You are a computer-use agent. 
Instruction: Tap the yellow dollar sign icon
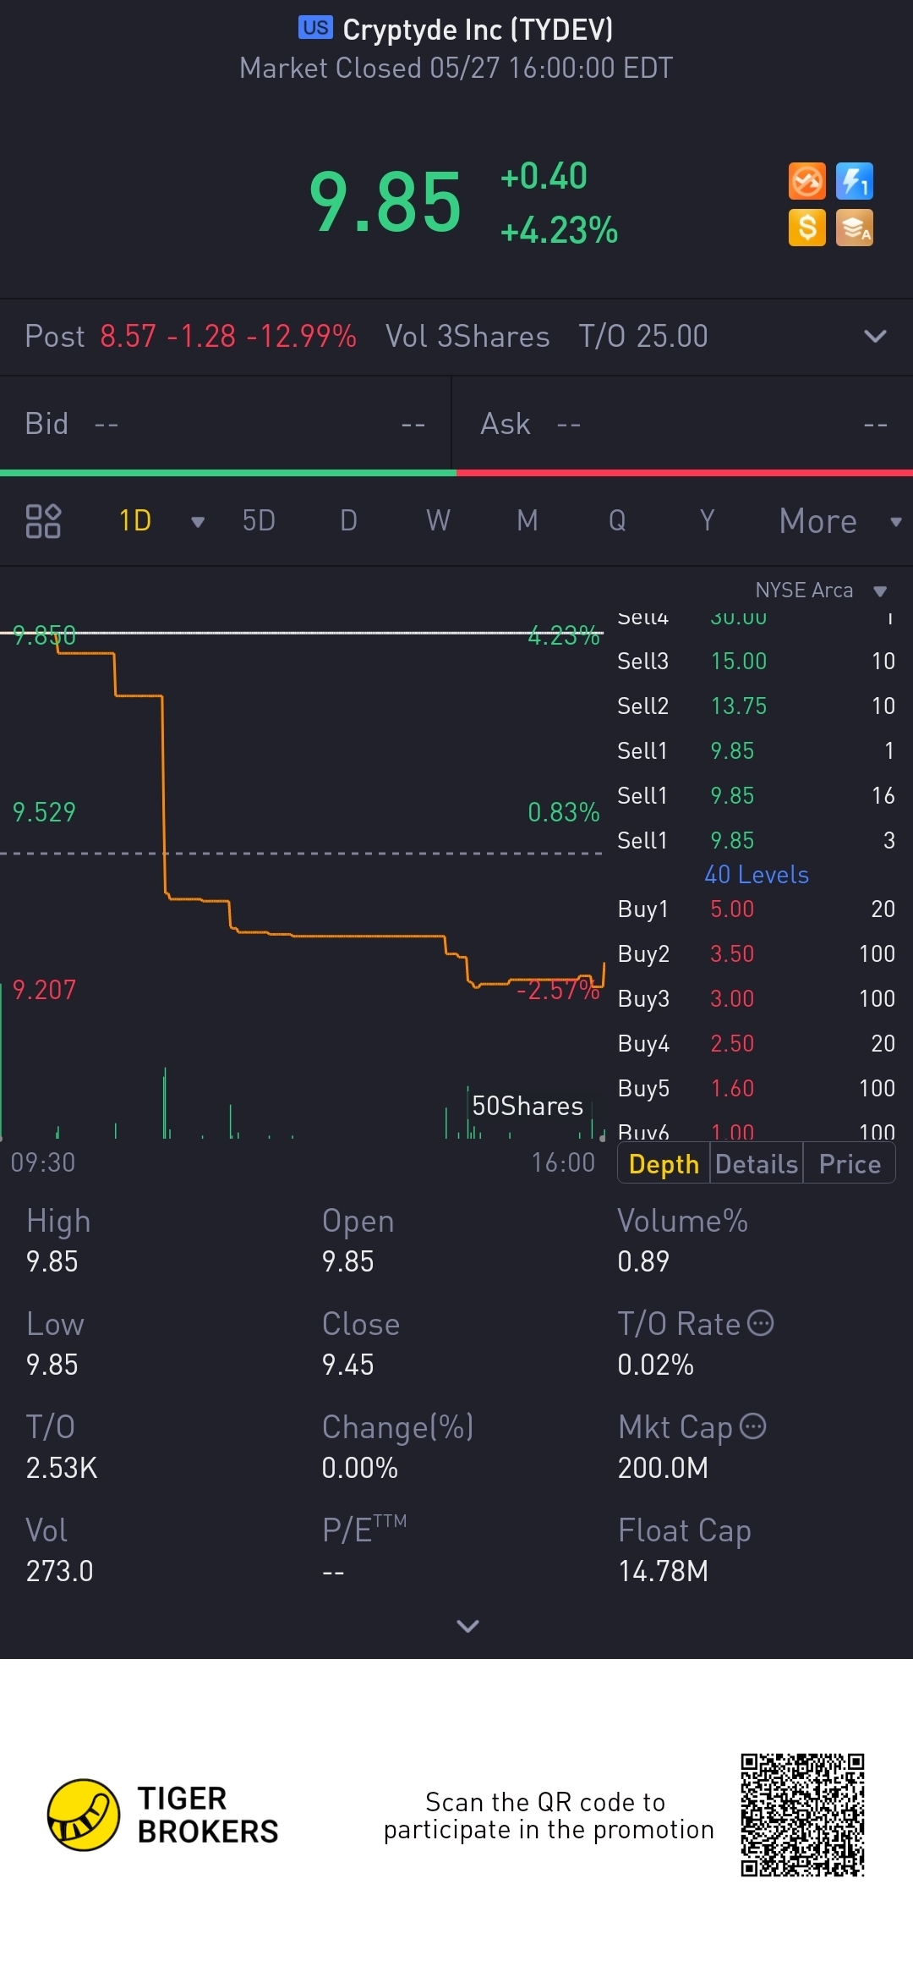[x=806, y=228]
